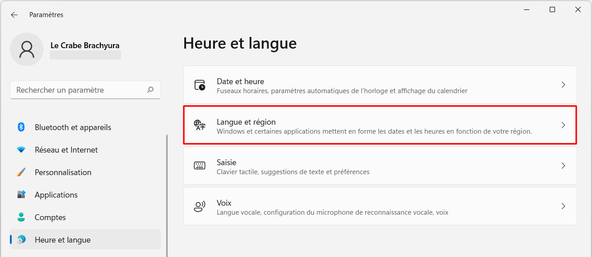592x257 pixels.
Task: Focus the Rechercher un paramètre field
Action: click(85, 90)
